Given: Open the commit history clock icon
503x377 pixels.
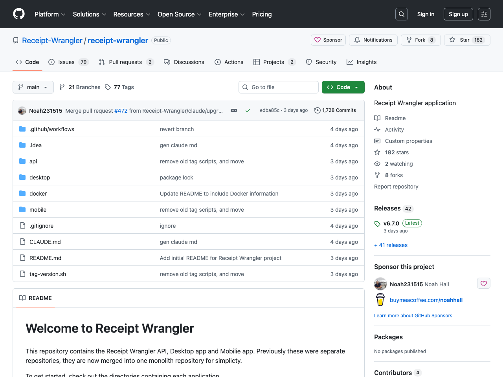Looking at the screenshot, I should point(318,110).
